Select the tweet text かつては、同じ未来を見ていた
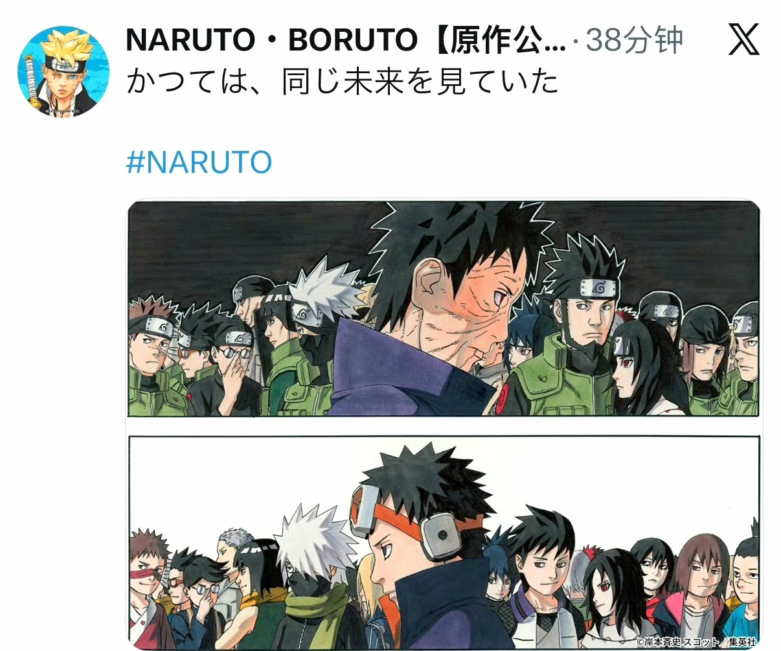Screen dimensions: 781x651 coord(342,82)
